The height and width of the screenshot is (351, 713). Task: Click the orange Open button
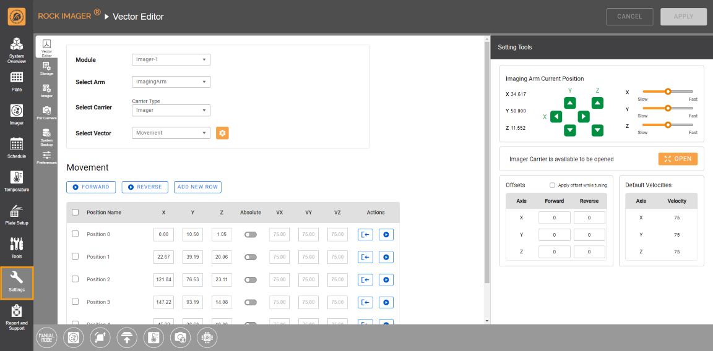point(678,159)
